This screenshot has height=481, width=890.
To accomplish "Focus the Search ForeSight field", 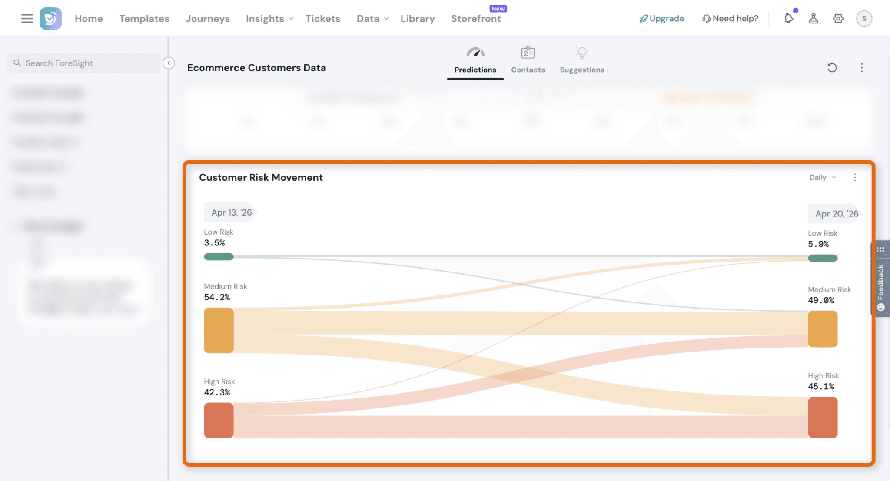I will pyautogui.click(x=84, y=63).
